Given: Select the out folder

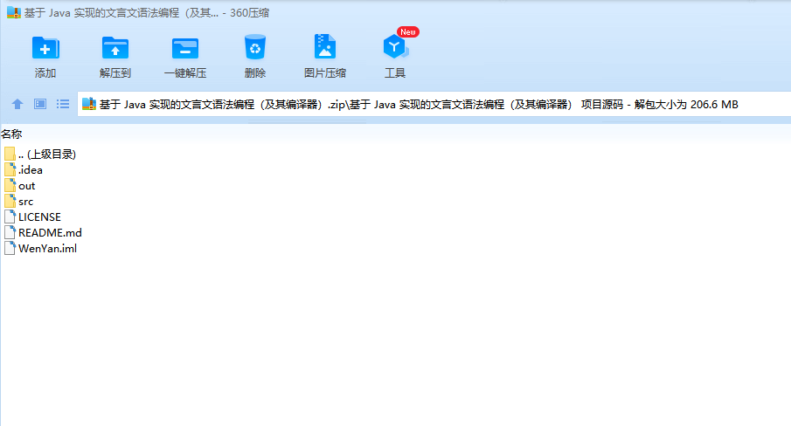Looking at the screenshot, I should pyautogui.click(x=20, y=186).
